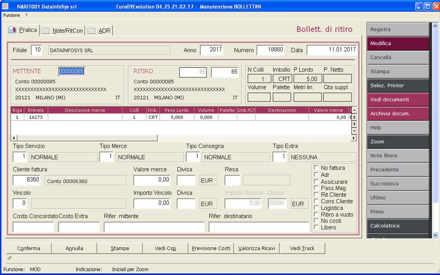Select the table cell 16273 under Entrata
This screenshot has height=275, width=440.
point(36,117)
